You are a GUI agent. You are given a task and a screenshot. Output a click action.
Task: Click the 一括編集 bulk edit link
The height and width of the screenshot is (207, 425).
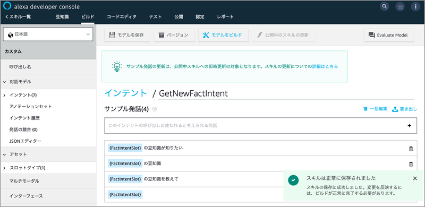(375, 109)
